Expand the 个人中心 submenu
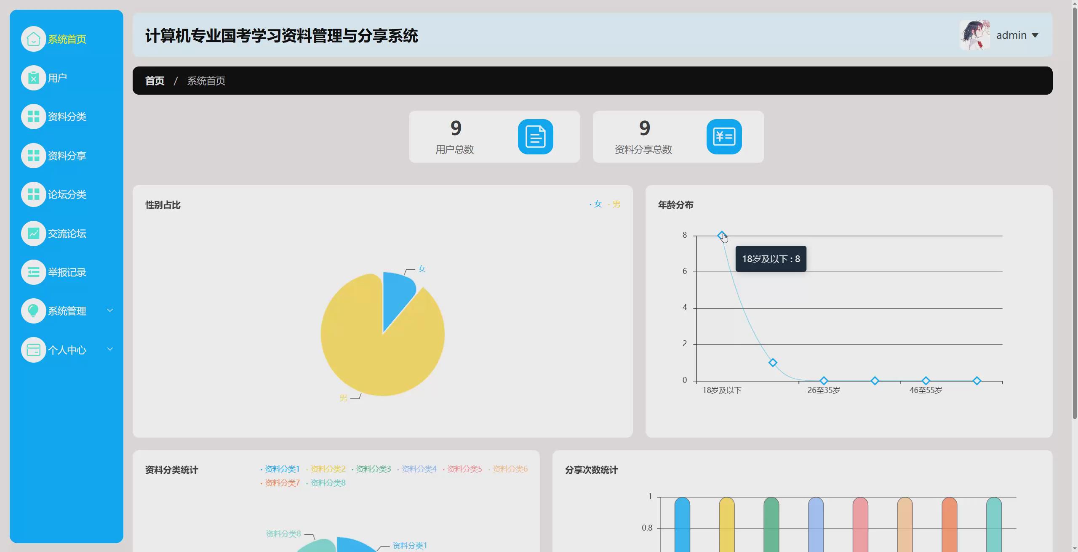The width and height of the screenshot is (1078, 552). click(68, 350)
